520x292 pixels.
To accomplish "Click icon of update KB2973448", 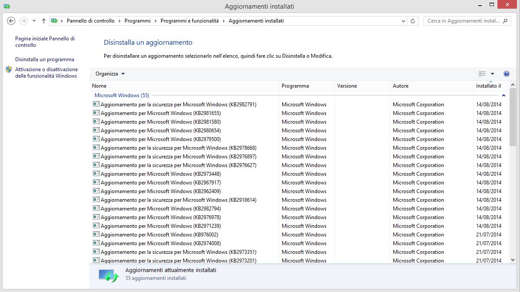I will pyautogui.click(x=96, y=174).
